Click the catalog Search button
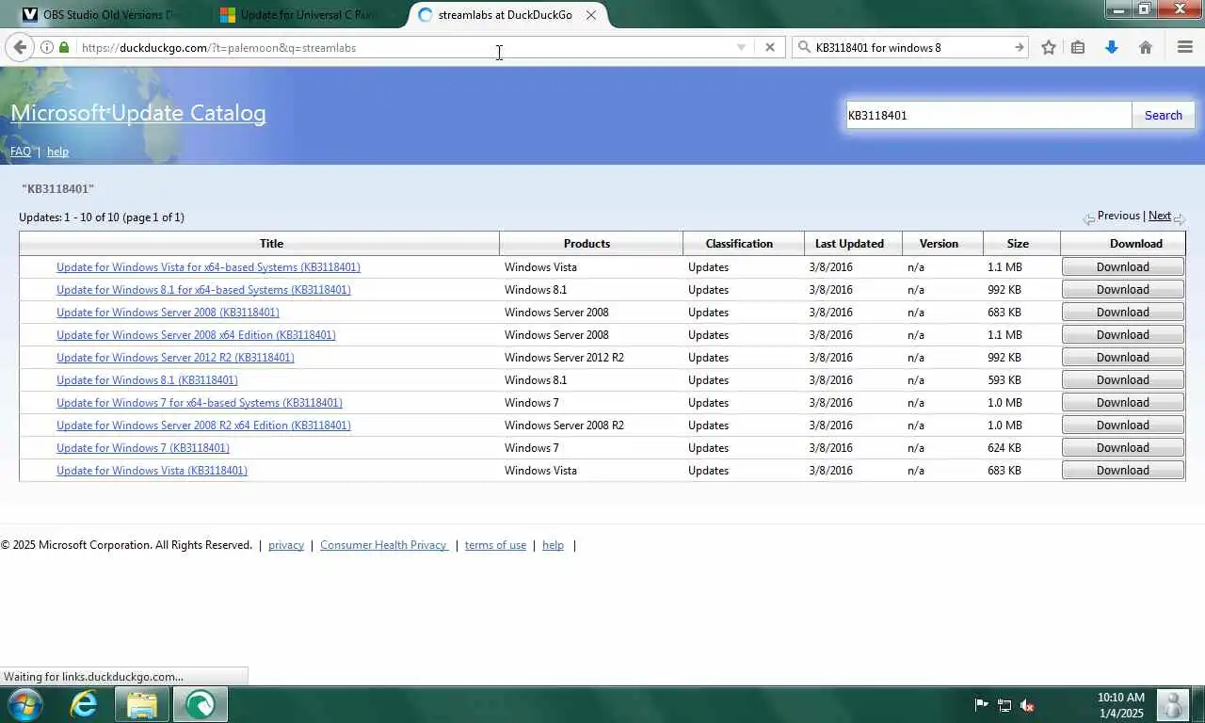The image size is (1205, 723). (1164, 115)
